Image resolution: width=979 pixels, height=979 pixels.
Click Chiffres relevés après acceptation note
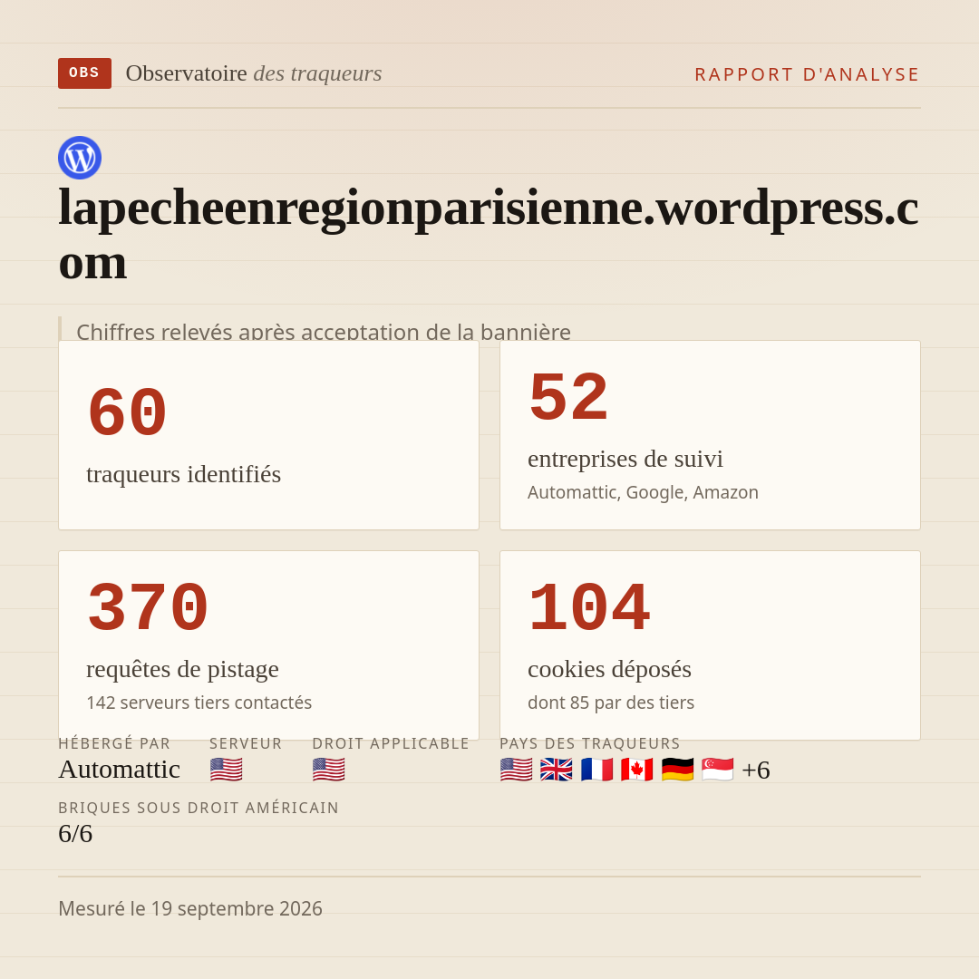pos(324,331)
